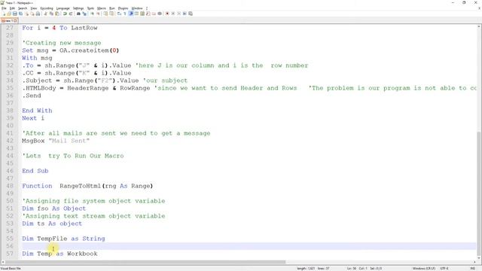The width and height of the screenshot is (482, 271).
Task: Open the Language menu
Action: (x=63, y=8)
